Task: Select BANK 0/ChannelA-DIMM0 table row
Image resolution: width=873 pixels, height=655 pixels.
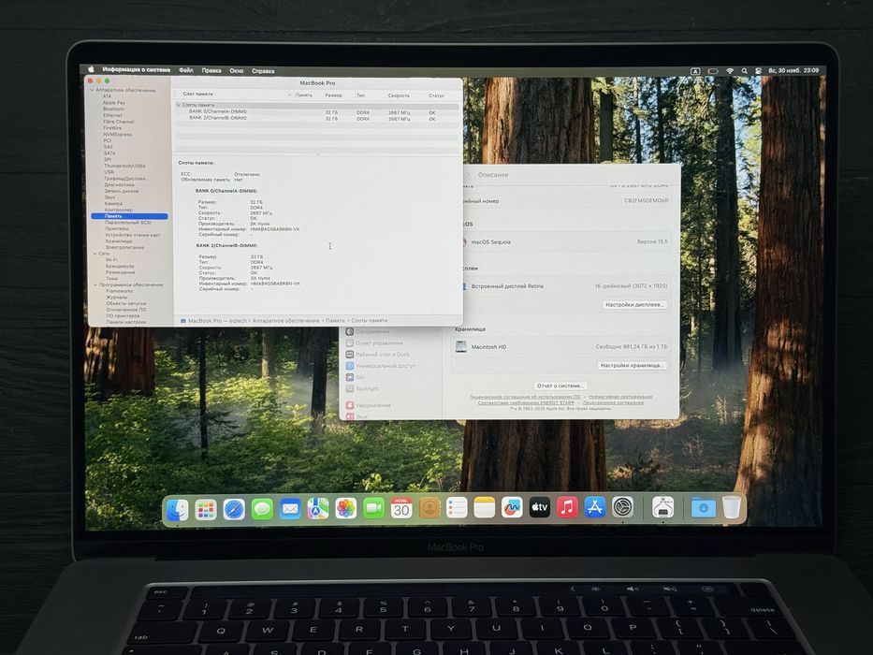Action: 317,111
